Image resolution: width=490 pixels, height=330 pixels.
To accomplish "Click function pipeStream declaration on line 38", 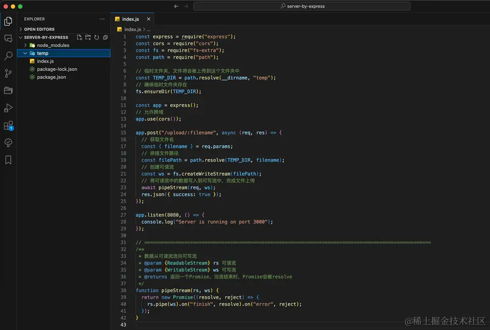I will (177, 291).
